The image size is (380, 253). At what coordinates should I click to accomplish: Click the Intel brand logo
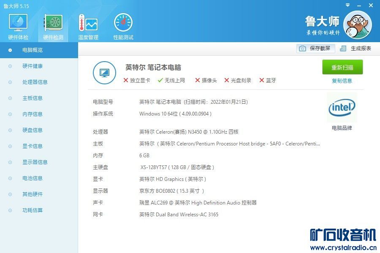point(342,108)
